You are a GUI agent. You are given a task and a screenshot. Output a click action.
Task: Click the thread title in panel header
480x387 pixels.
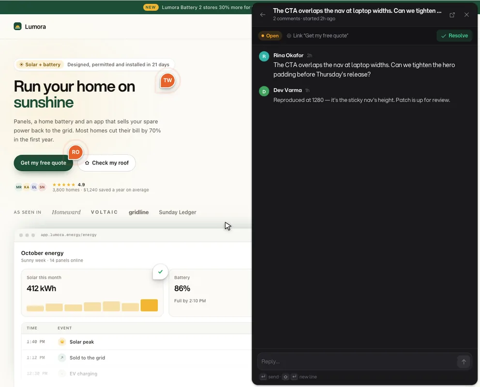coord(357,11)
